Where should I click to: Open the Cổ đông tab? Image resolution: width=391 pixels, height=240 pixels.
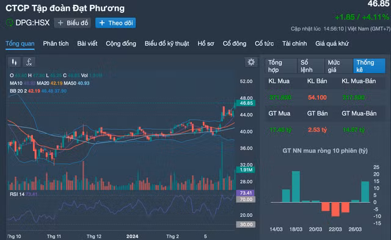[x=235, y=43]
